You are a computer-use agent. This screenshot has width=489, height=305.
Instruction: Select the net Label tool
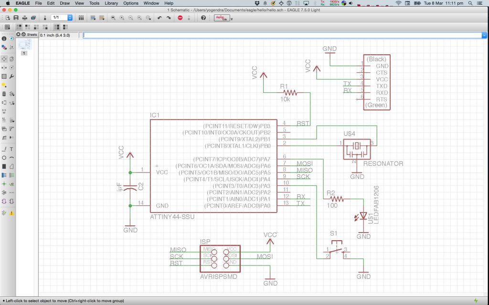click(11, 184)
